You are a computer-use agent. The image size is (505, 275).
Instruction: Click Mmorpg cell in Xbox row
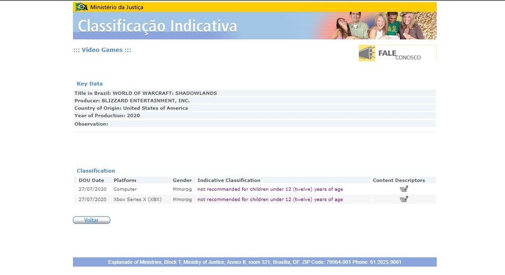182,200
